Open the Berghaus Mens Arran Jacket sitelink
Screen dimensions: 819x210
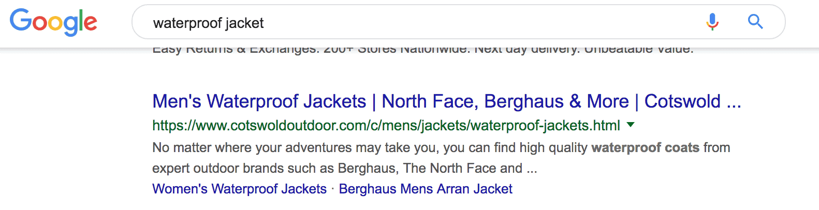pyautogui.click(x=426, y=189)
